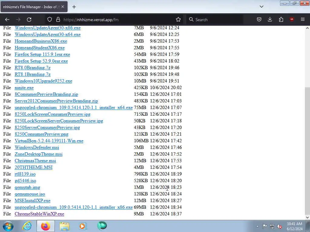This screenshot has height=232, width=310.
Task: Download ungoogled-chromium x64 installer
Action: pyautogui.click(x=74, y=108)
